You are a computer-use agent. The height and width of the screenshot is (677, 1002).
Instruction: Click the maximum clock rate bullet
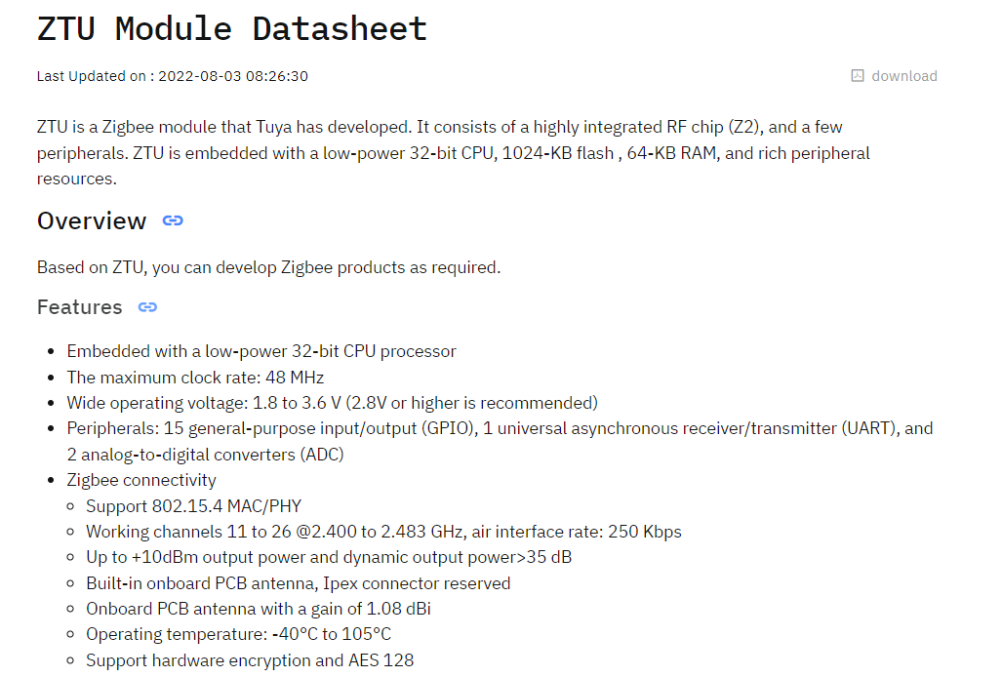point(195,378)
